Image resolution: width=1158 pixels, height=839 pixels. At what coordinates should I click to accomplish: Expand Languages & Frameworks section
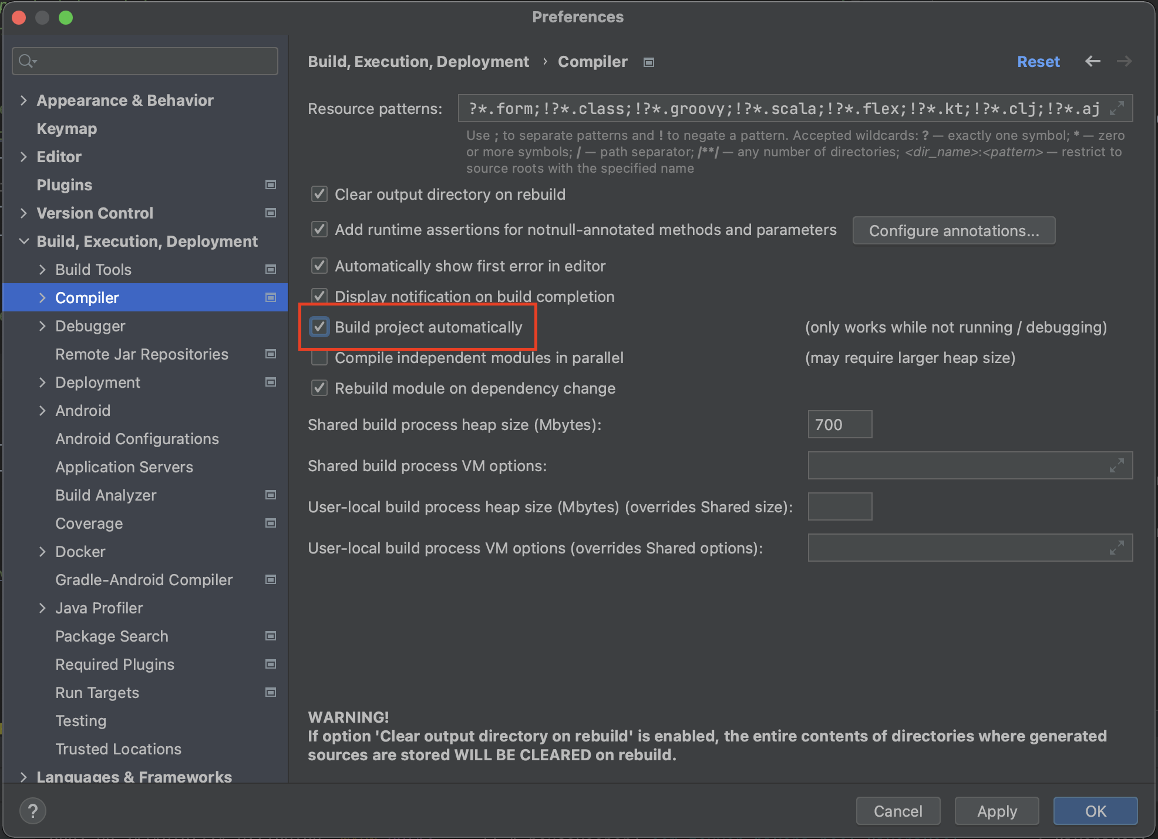coord(23,777)
